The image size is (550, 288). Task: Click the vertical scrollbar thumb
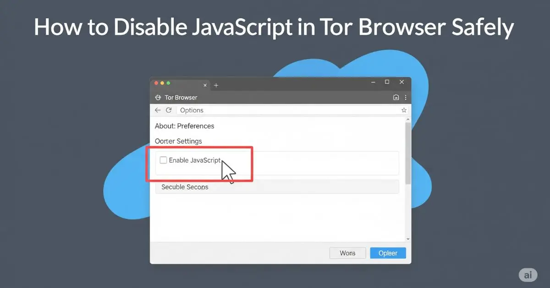[408, 153]
